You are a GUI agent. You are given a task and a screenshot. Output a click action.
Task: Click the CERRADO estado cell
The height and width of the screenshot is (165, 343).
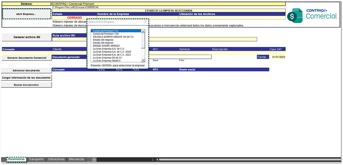coord(74,17)
